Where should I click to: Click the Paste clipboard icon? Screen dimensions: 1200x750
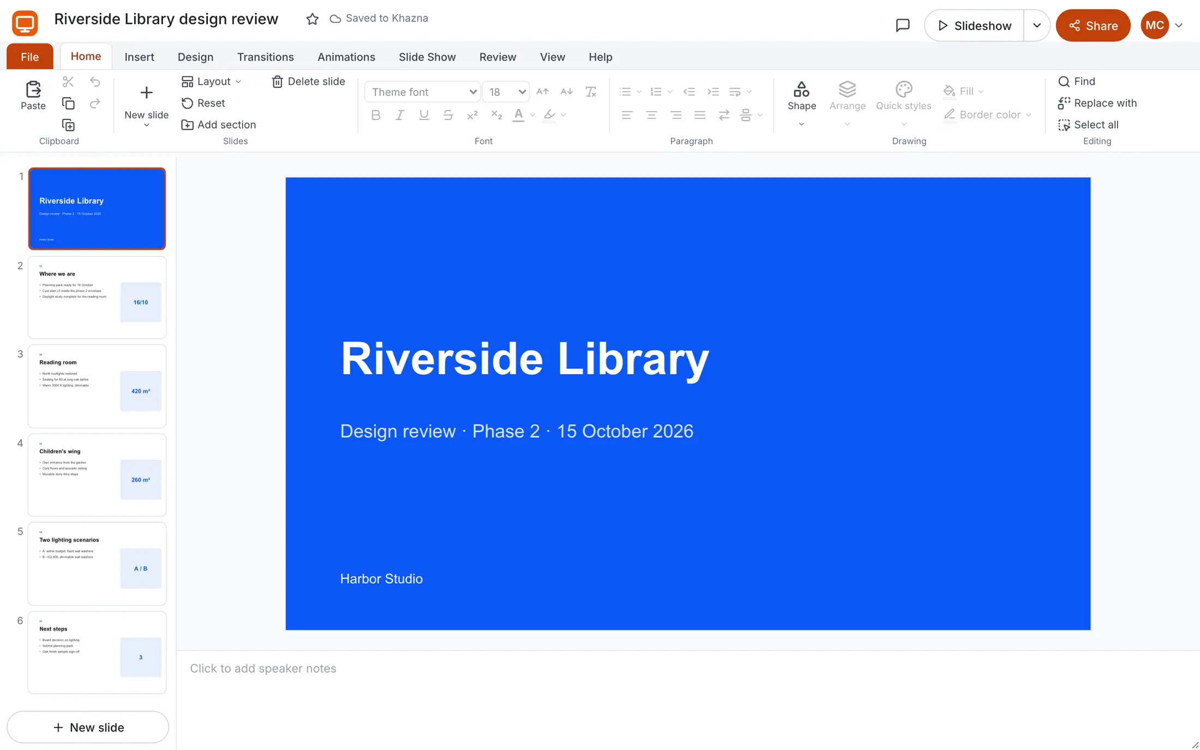point(33,89)
